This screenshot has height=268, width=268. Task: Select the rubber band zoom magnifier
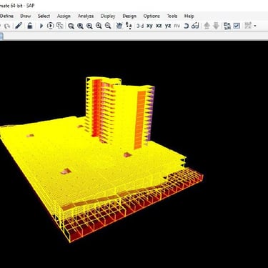pyautogui.click(x=71, y=26)
